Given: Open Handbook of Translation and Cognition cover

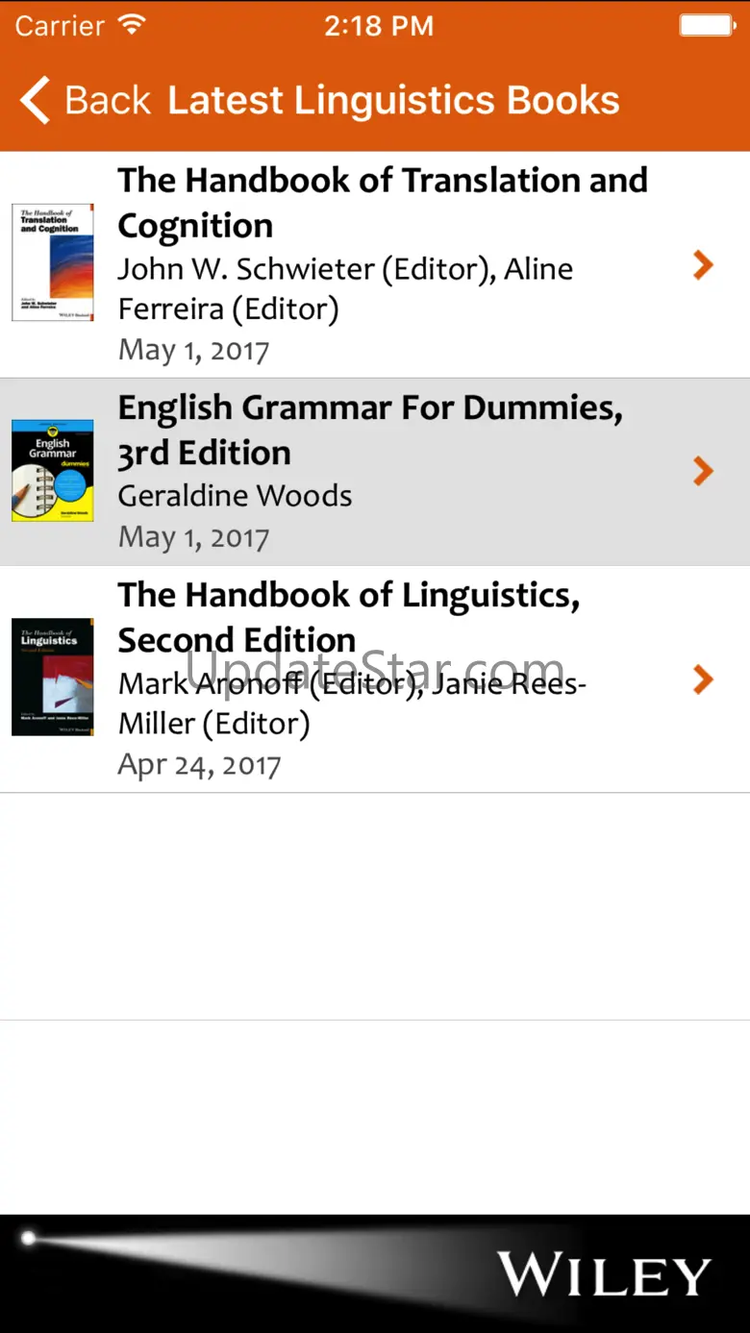Looking at the screenshot, I should (x=53, y=262).
